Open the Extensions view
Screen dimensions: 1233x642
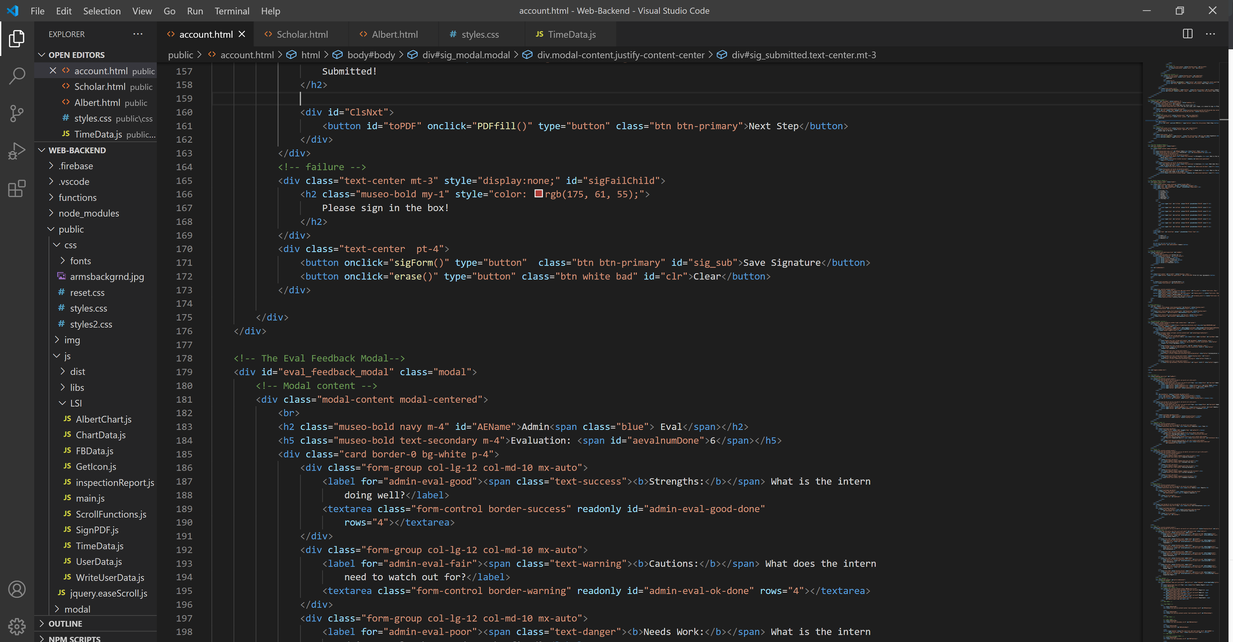click(17, 188)
